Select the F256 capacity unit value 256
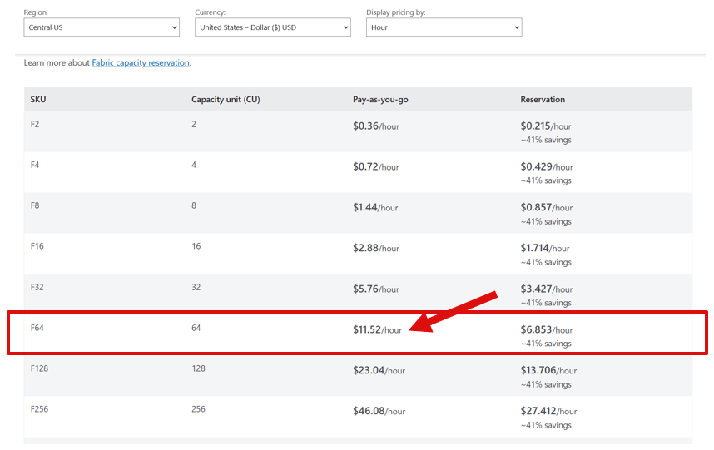 pos(198,409)
